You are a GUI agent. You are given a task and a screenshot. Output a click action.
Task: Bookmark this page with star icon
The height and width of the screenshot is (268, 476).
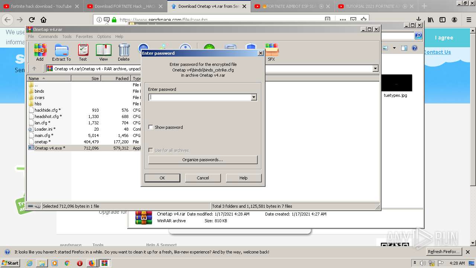click(x=364, y=19)
